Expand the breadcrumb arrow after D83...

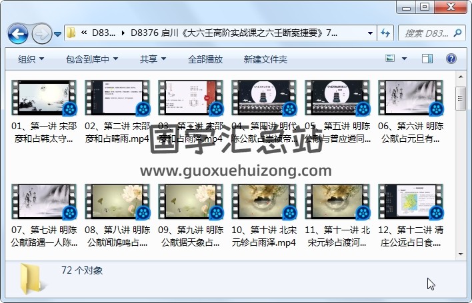point(123,33)
